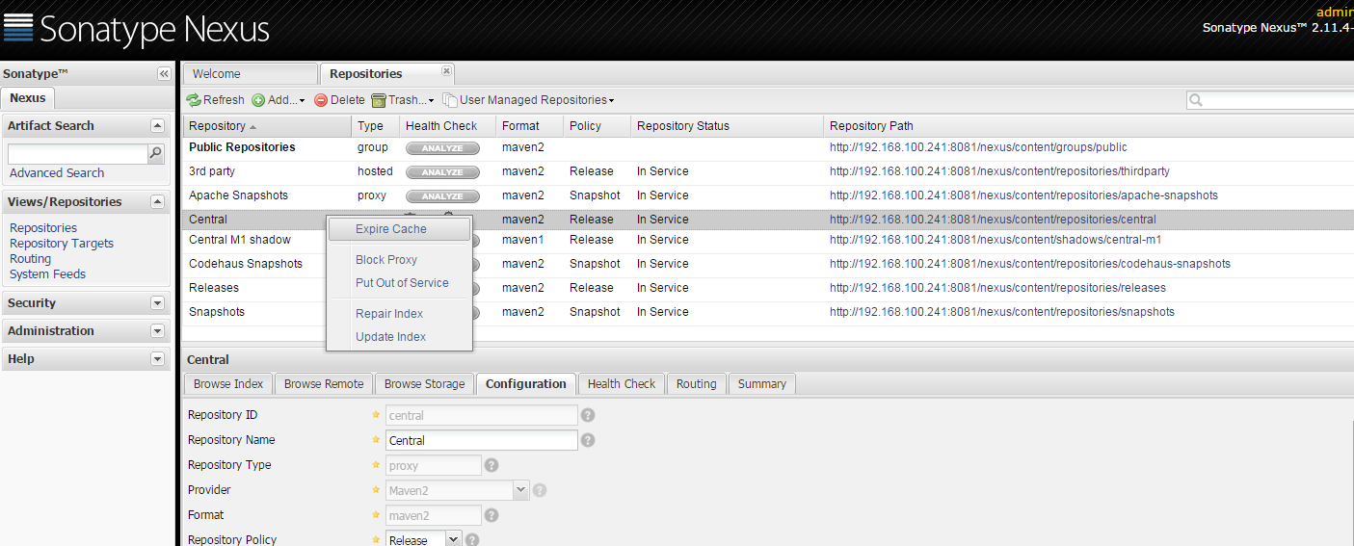The height and width of the screenshot is (546, 1354).
Task: Open the System Feeds link
Action: coord(48,274)
